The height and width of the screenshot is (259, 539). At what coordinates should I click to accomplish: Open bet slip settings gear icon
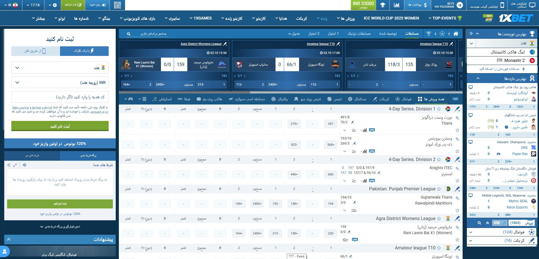pos(25,165)
